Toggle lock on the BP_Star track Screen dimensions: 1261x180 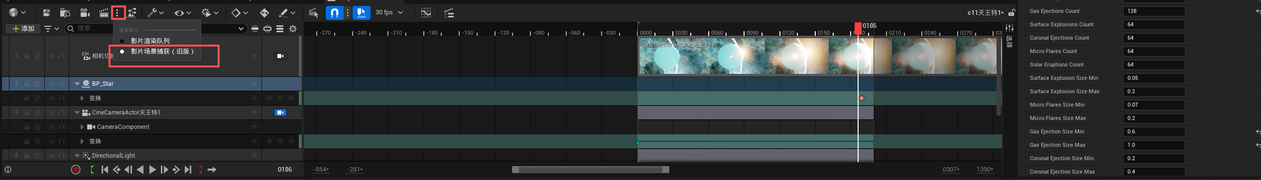[27, 84]
